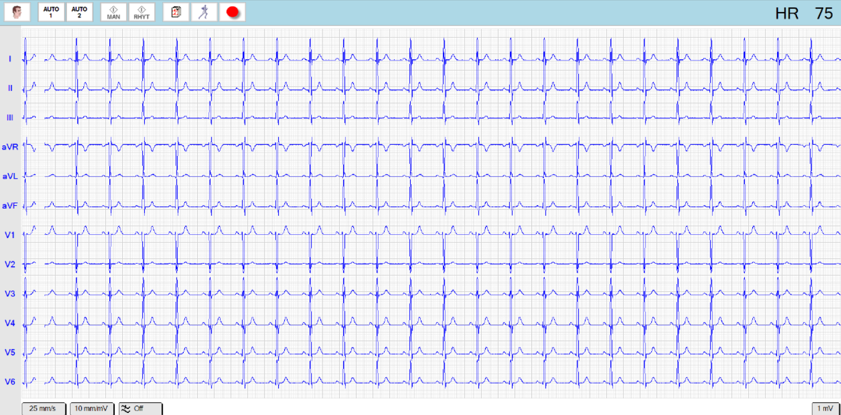The image size is (841, 415).
Task: Start the AUTO 2 recording mode
Action: coord(79,12)
